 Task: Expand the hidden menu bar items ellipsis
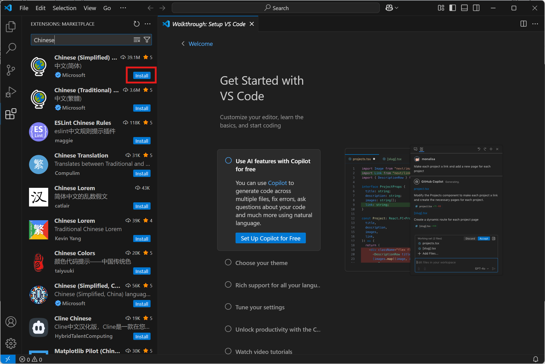(x=123, y=8)
